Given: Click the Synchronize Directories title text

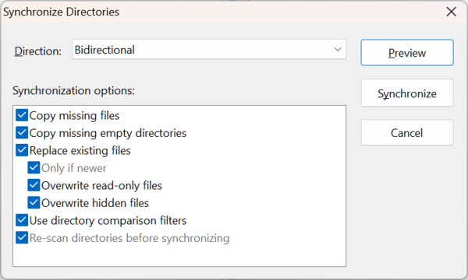Looking at the screenshot, I should tap(61, 12).
